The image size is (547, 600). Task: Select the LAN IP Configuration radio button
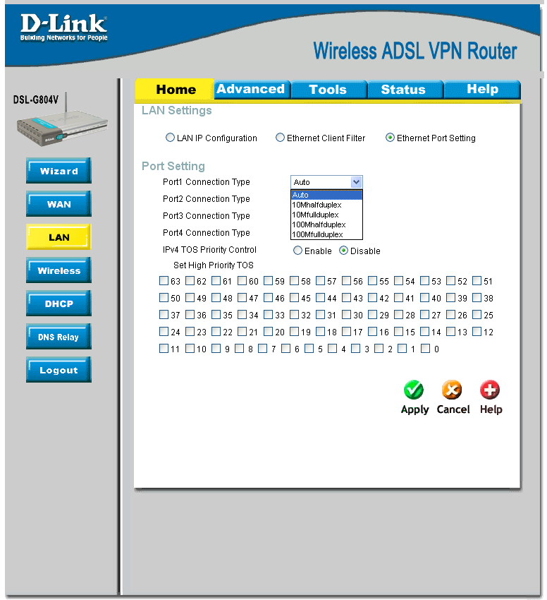170,138
